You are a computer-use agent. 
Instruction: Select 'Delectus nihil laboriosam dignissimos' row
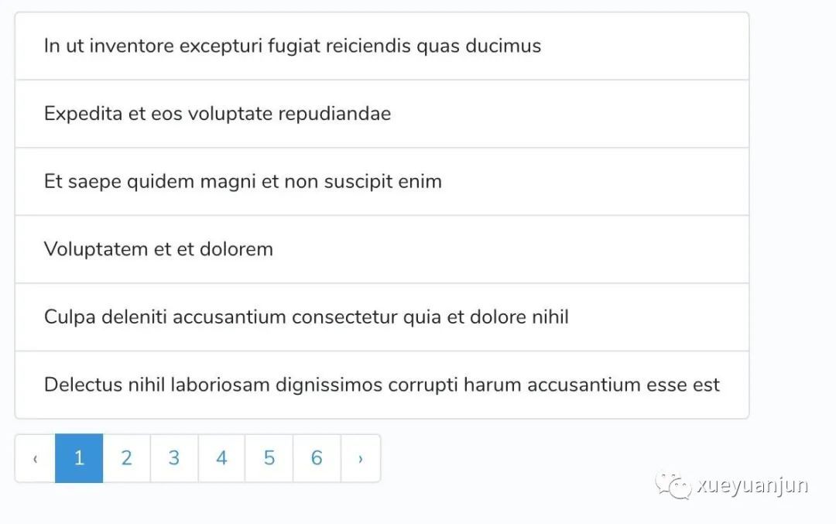381,385
